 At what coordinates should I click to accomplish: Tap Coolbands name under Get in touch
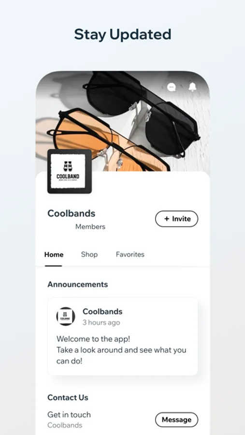point(65,425)
